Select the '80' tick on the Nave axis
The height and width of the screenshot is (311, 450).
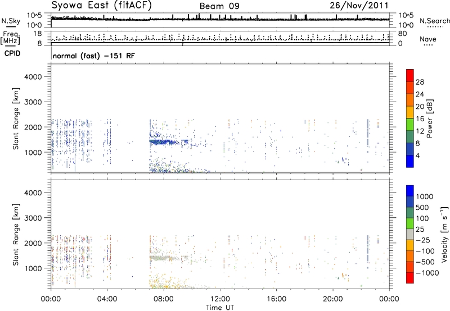point(402,34)
